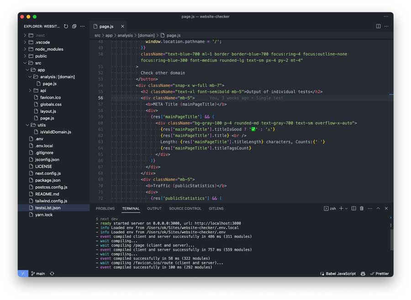The image size is (411, 300).
Task: Select Babel JavaScript language mode
Action: [x=337, y=274]
